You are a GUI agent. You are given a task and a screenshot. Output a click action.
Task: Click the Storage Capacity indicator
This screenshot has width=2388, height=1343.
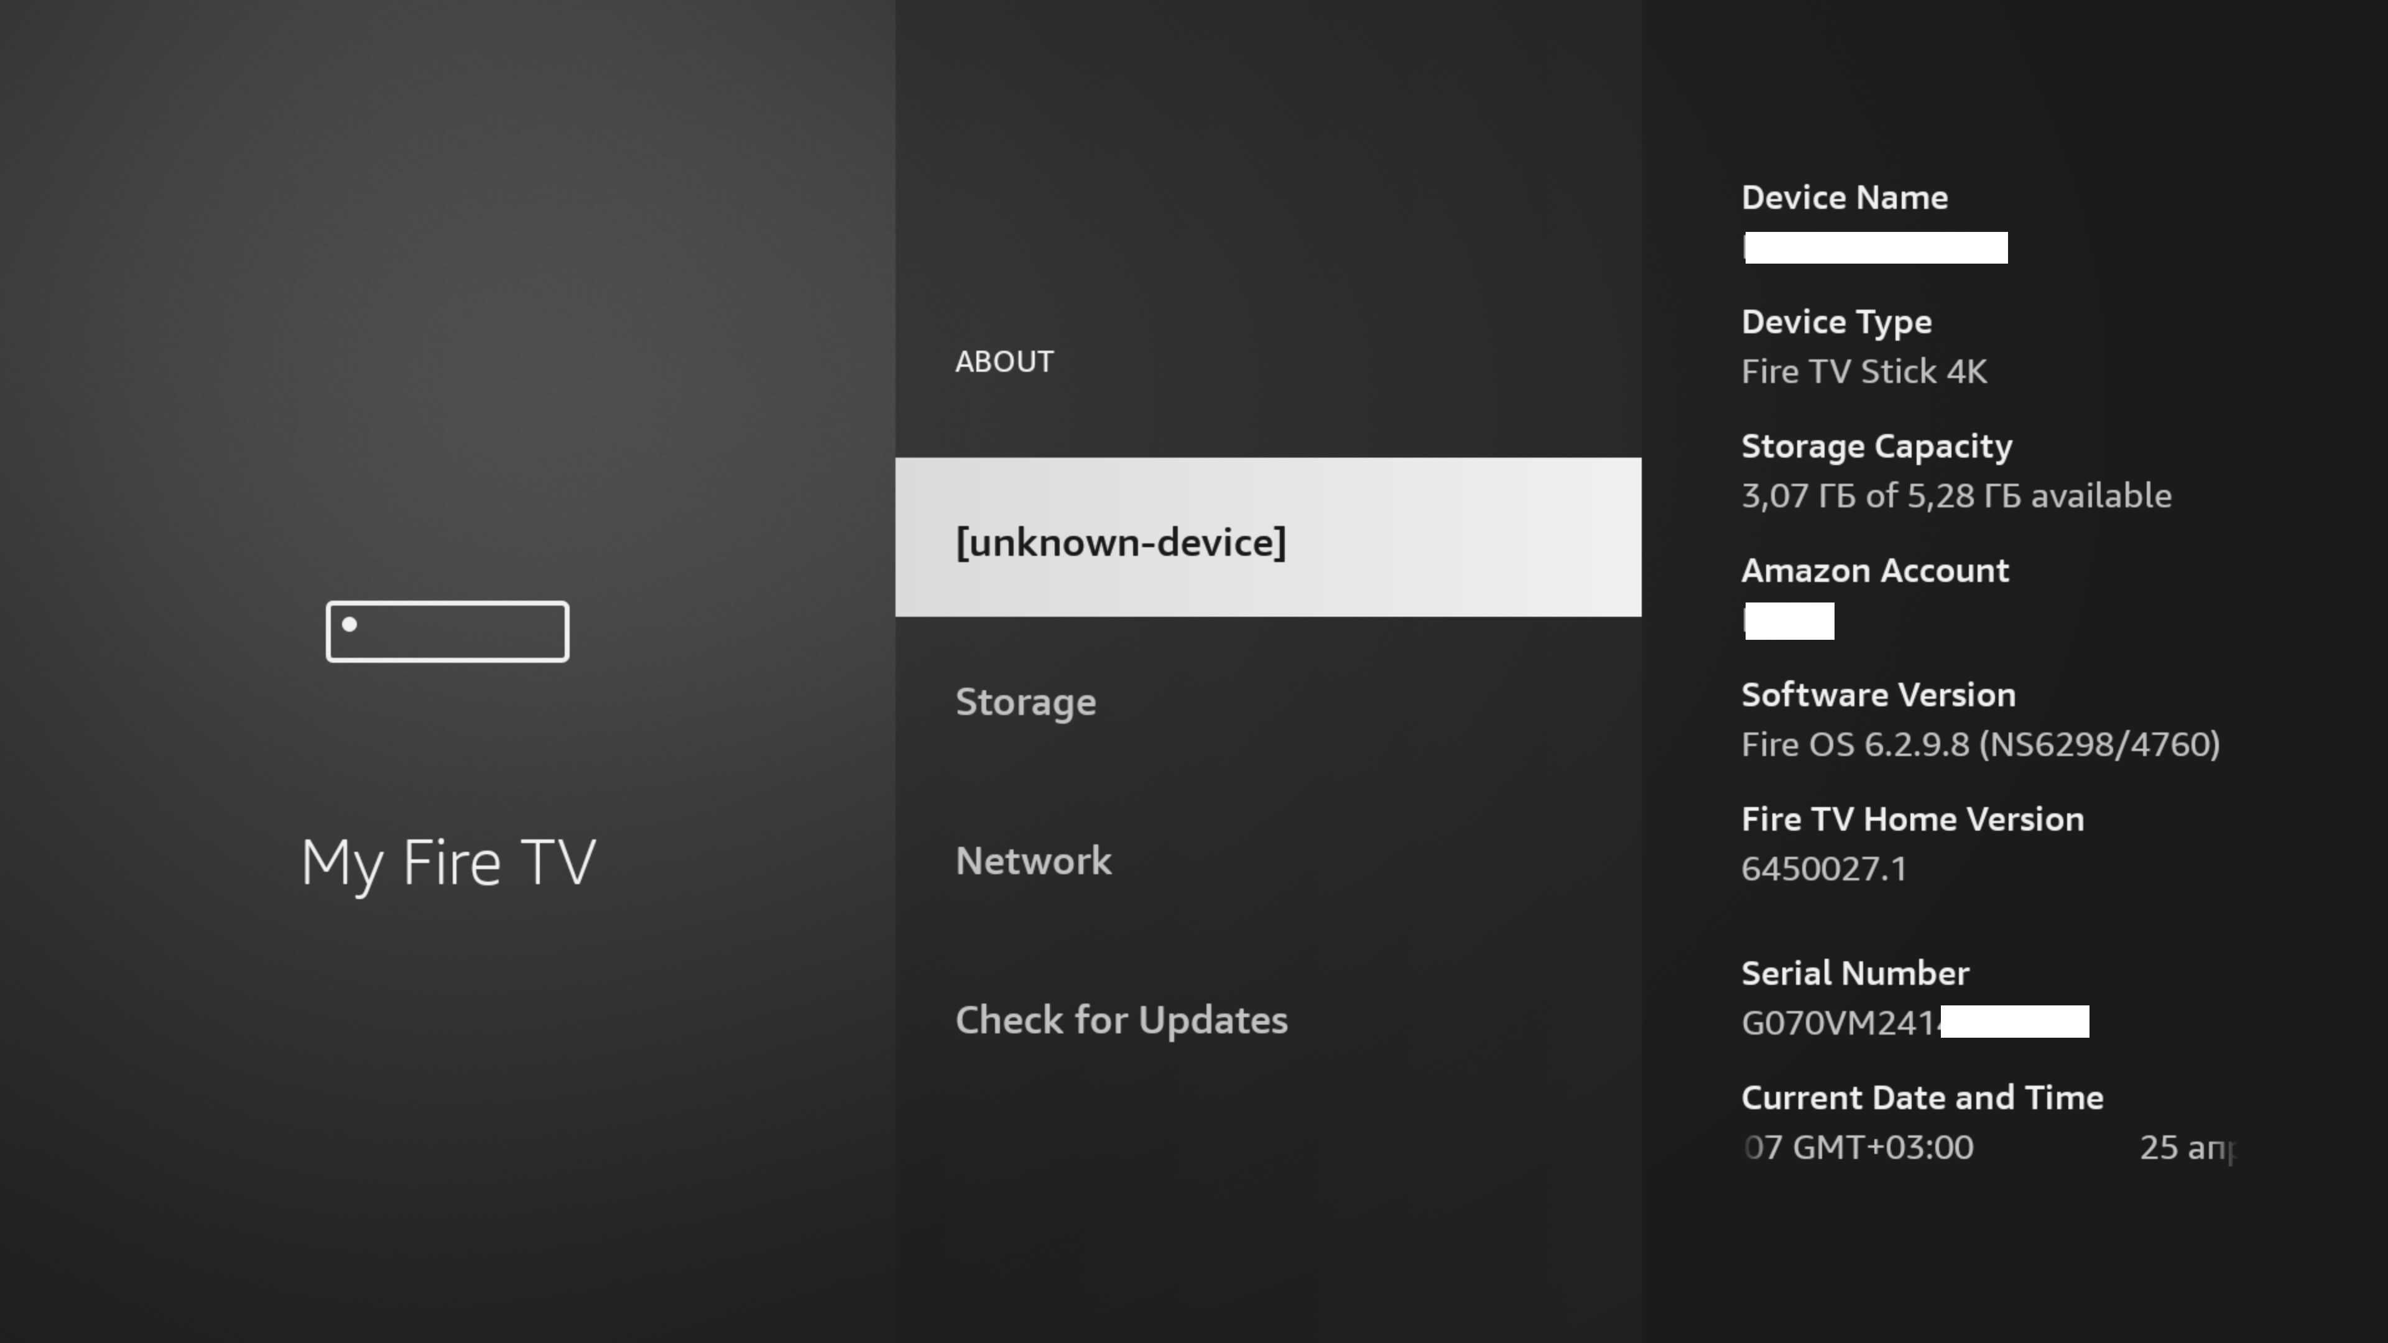tap(1955, 469)
